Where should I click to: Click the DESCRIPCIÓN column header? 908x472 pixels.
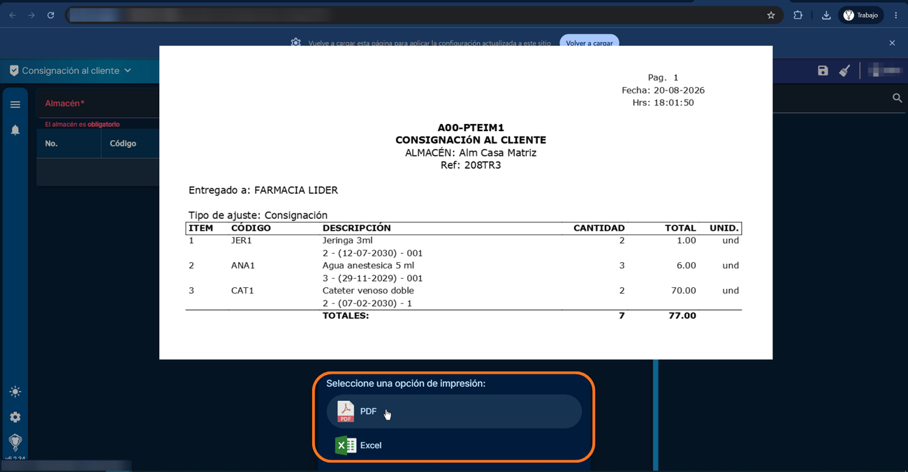click(x=357, y=228)
